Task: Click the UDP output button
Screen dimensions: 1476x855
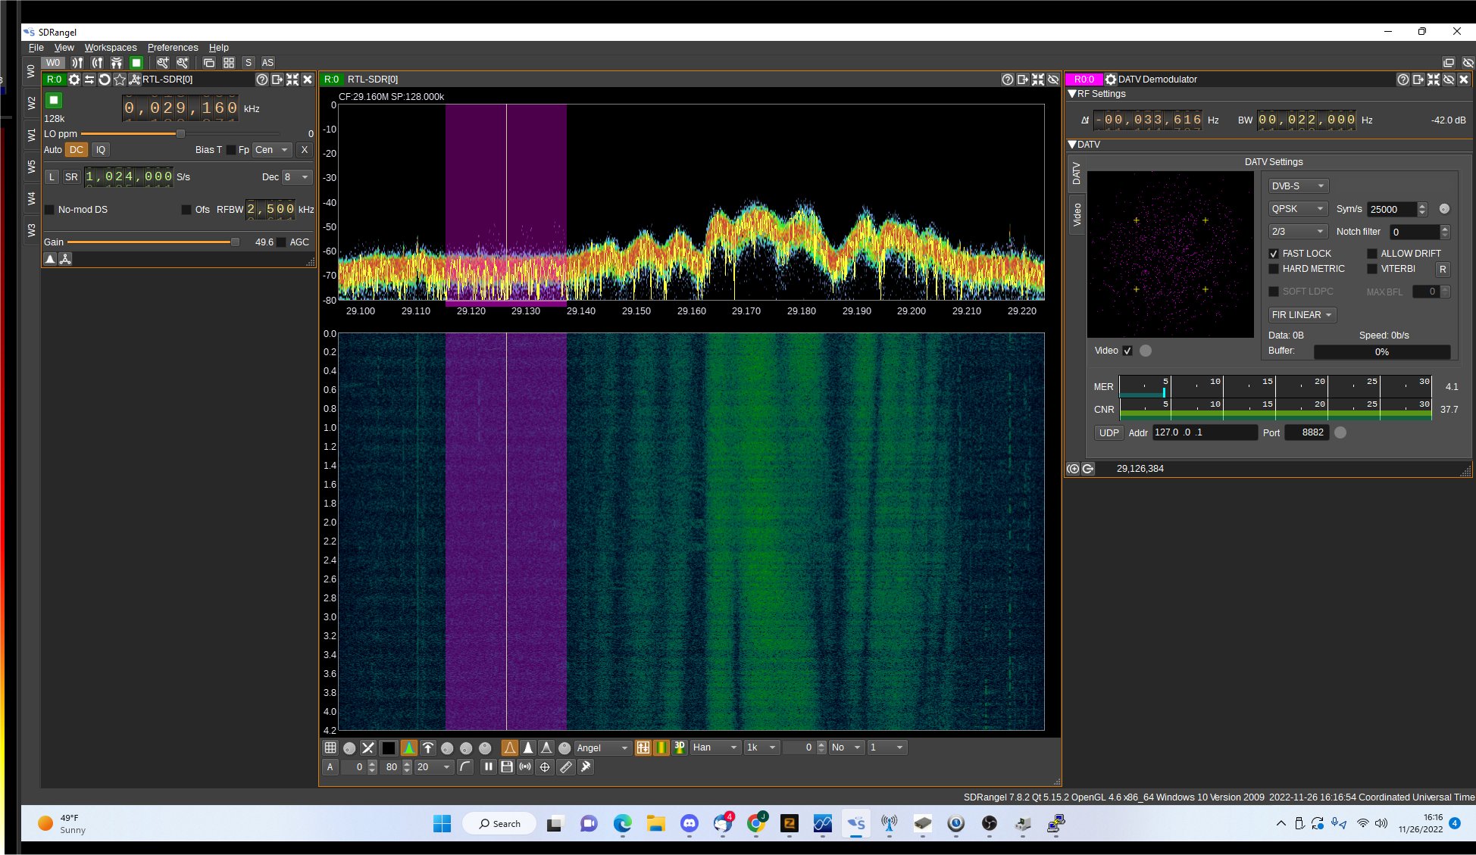Action: pyautogui.click(x=1109, y=433)
